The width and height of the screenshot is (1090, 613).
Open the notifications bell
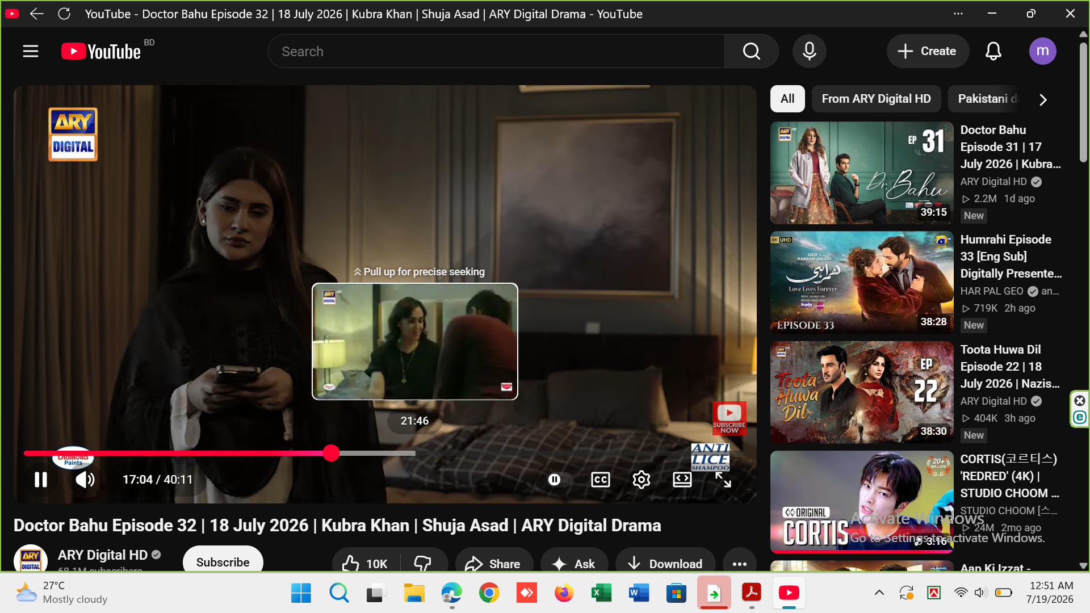pos(993,51)
